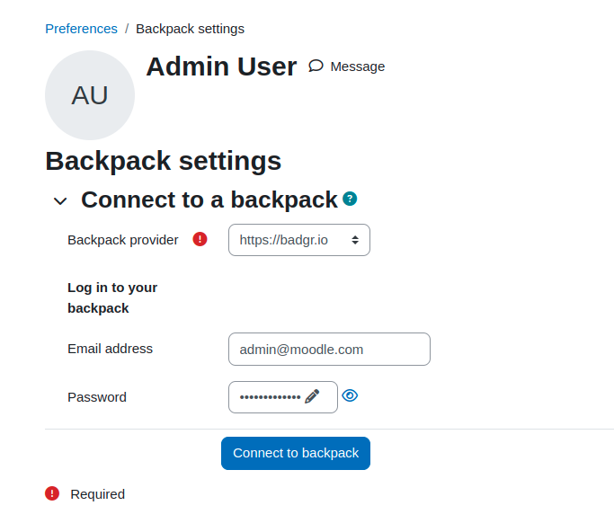Click the Backpack settings breadcrumb item
614x532 pixels.
190,29
